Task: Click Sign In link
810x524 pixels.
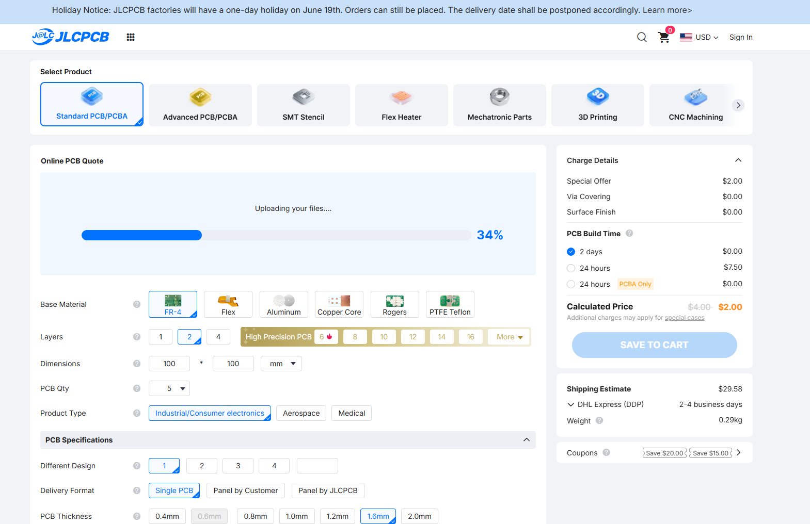Action: pyautogui.click(x=741, y=37)
